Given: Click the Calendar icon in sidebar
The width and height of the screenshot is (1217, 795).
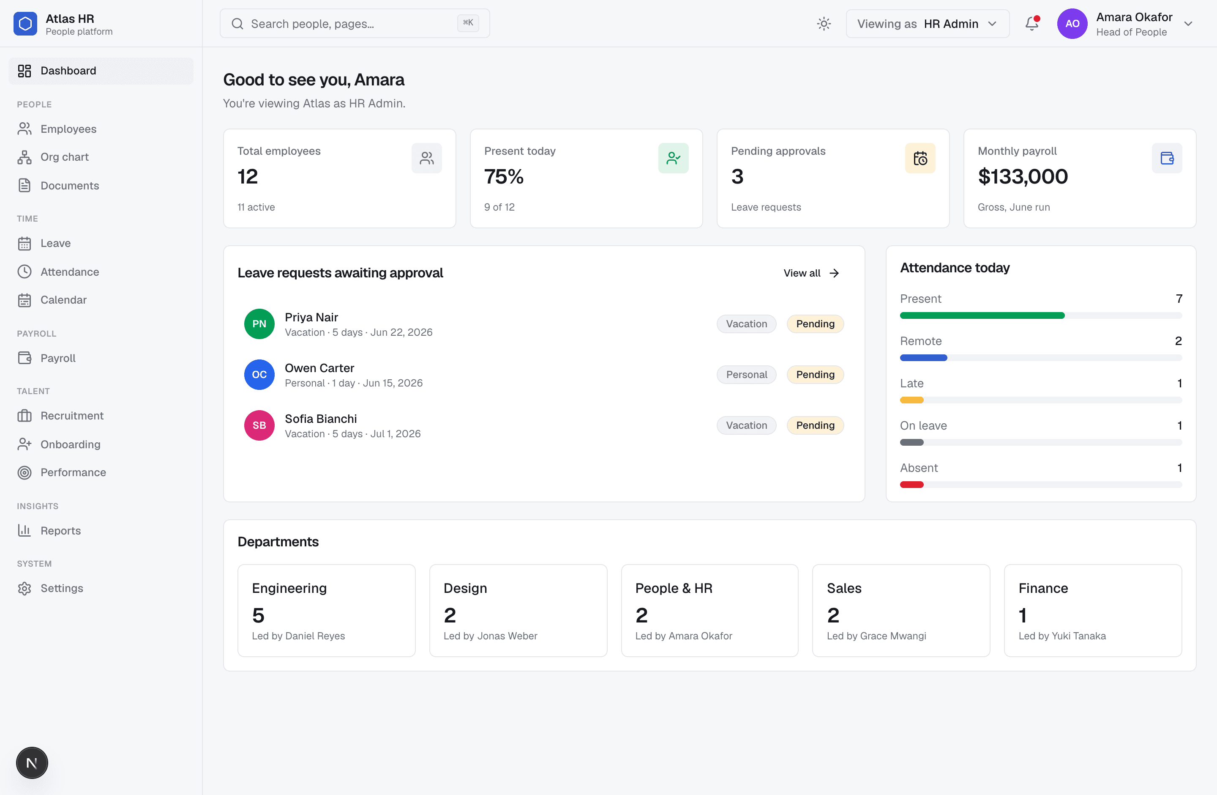Looking at the screenshot, I should coord(25,300).
